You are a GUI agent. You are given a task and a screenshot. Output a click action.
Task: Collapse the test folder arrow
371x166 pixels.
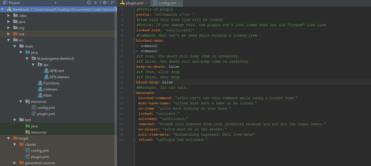(x=15, y=120)
